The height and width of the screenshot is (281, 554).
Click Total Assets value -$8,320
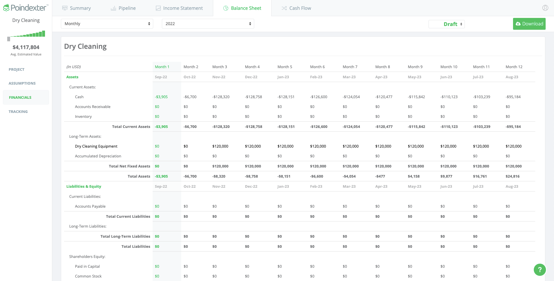pyautogui.click(x=219, y=176)
